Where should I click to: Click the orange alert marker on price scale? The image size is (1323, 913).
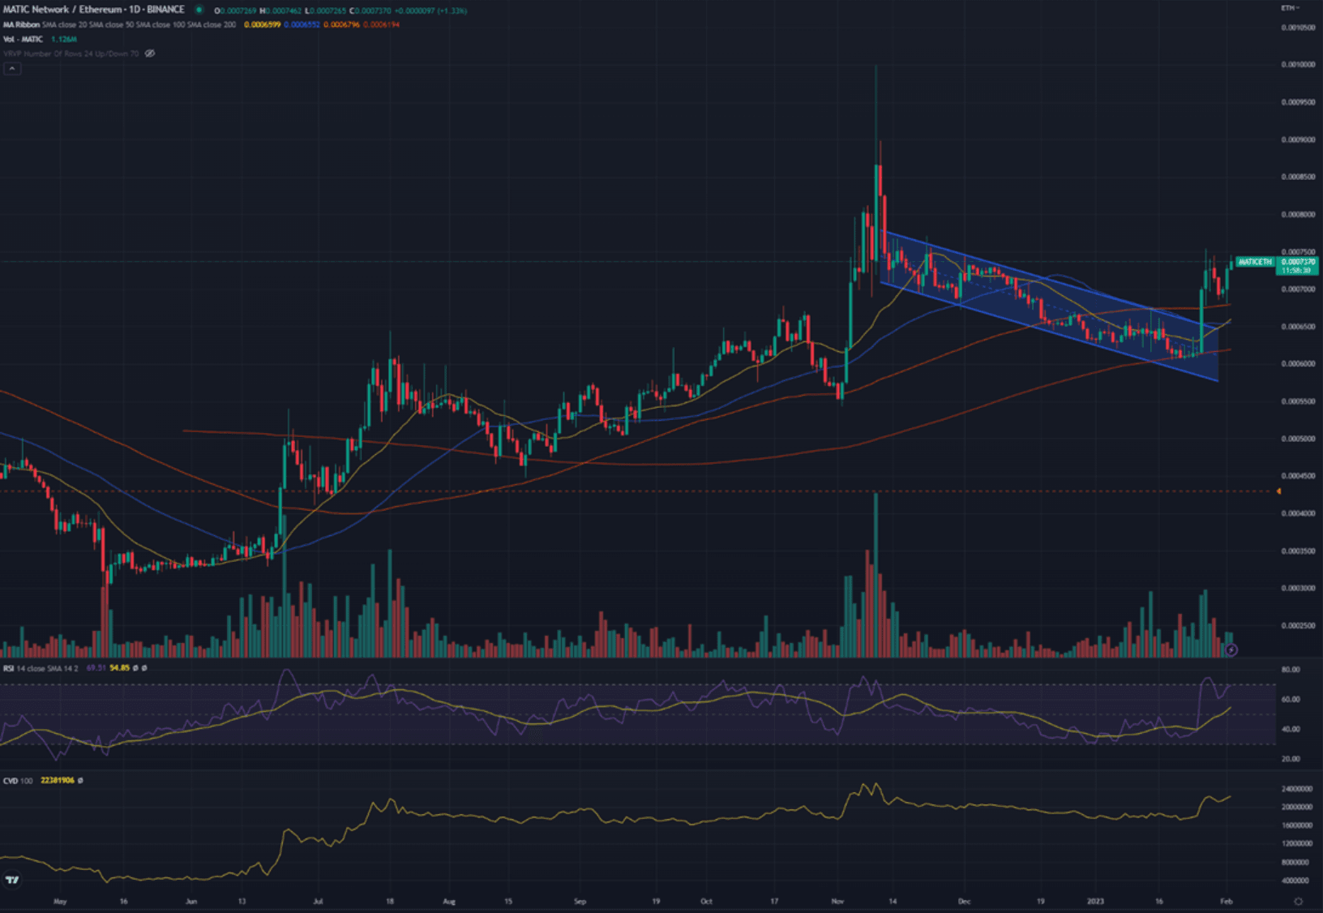point(1279,491)
